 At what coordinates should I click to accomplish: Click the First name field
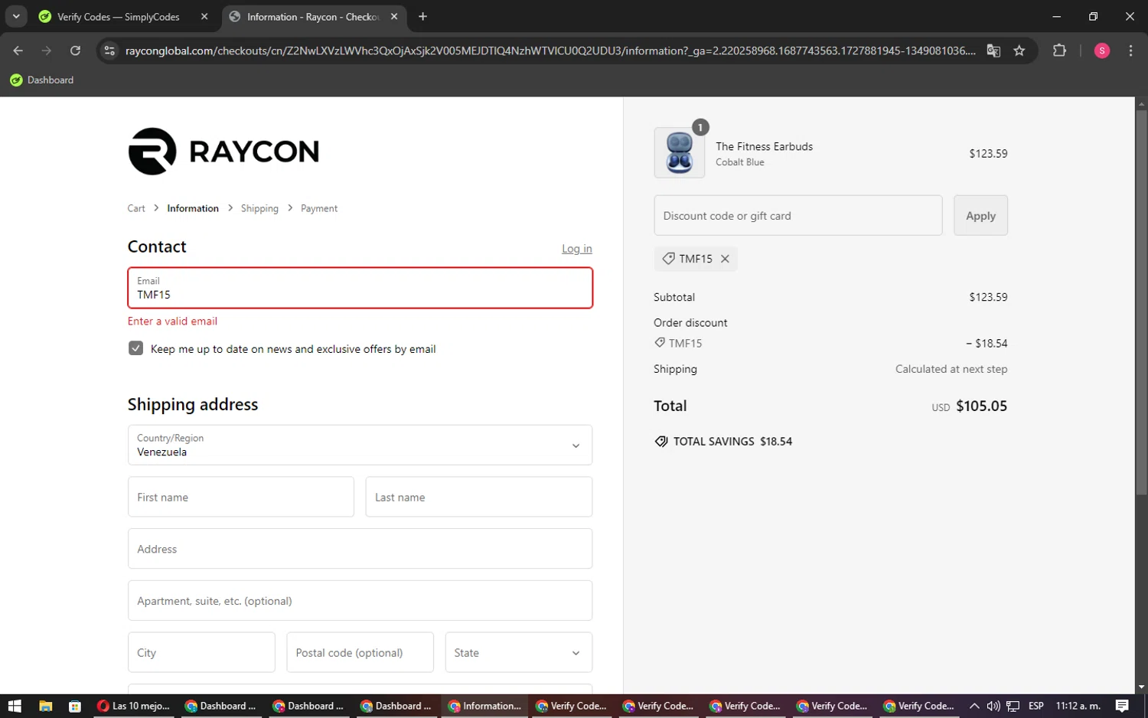(x=241, y=497)
